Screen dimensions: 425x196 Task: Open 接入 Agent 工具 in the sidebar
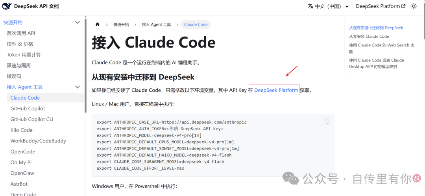[x=25, y=87]
